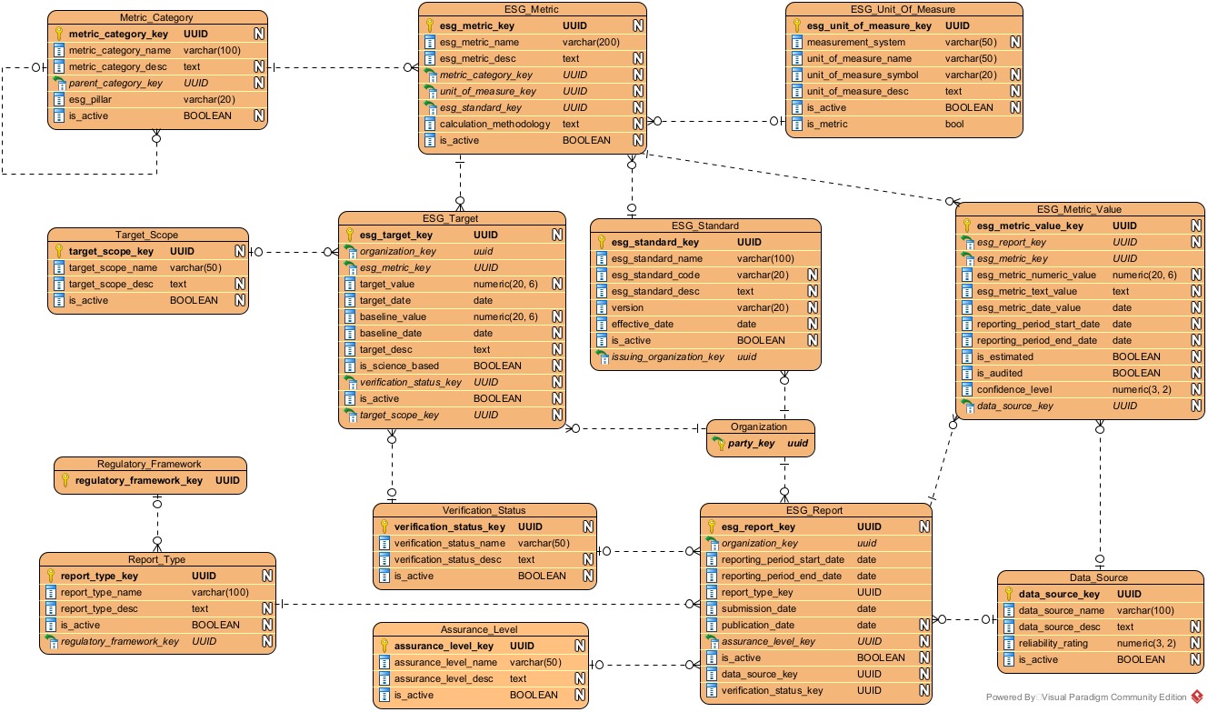This screenshot has height=712, width=1208.
Task: Select the is_science_based column in ESG_Target
Action: click(399, 366)
